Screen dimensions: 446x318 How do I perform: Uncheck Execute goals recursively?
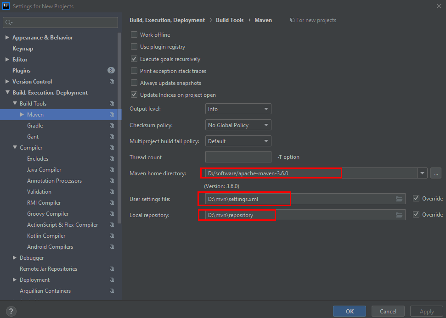coord(134,59)
